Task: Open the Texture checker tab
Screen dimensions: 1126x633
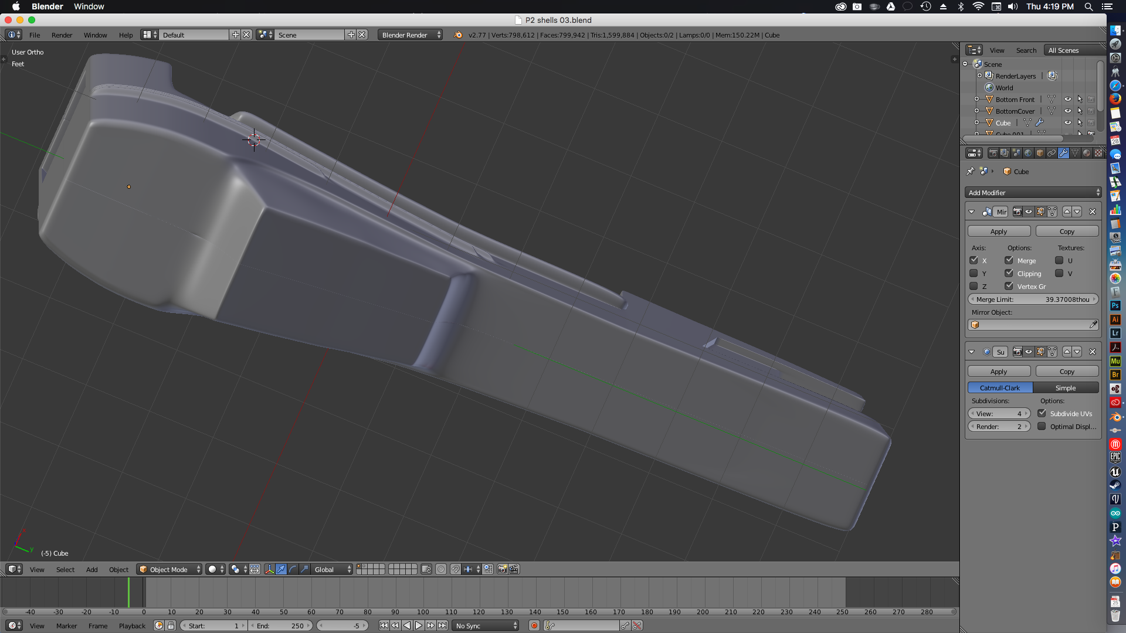Action: (1098, 153)
